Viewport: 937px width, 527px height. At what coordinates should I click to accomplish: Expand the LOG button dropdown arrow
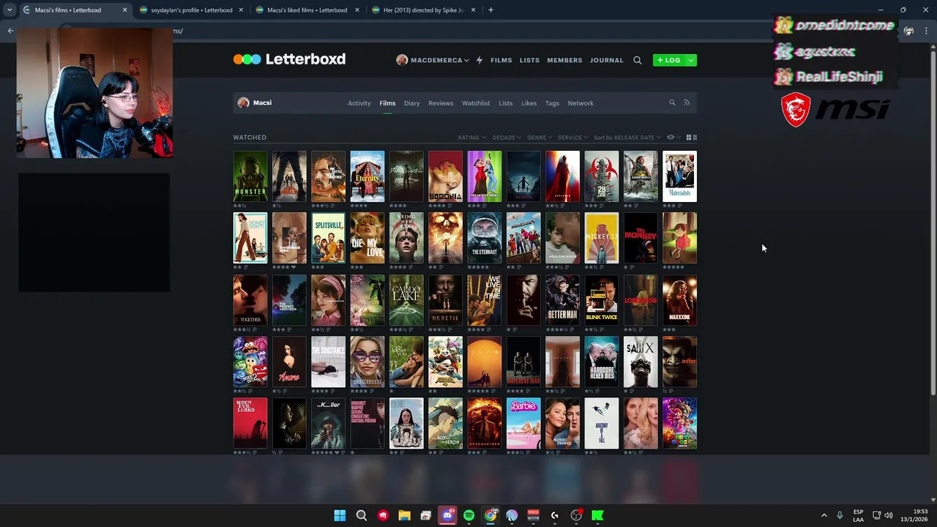[x=691, y=60]
